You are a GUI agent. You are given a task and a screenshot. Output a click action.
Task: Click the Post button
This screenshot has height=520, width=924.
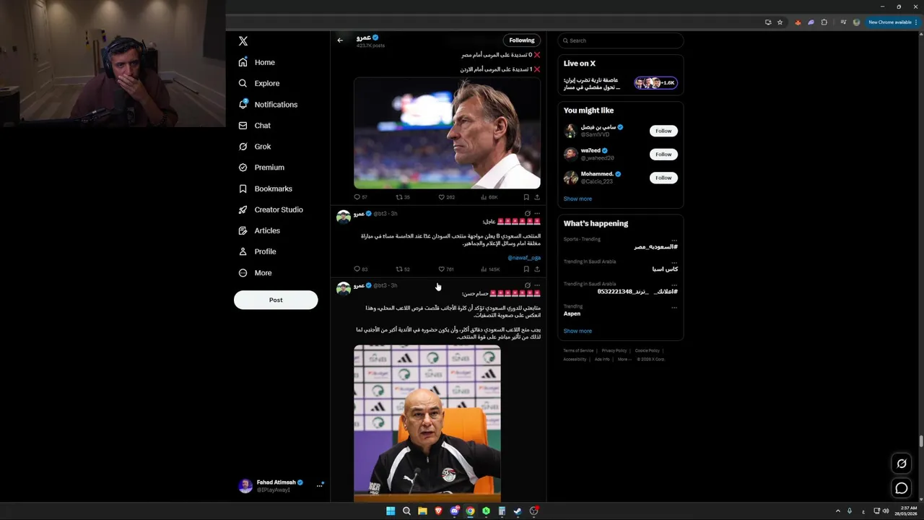point(276,300)
